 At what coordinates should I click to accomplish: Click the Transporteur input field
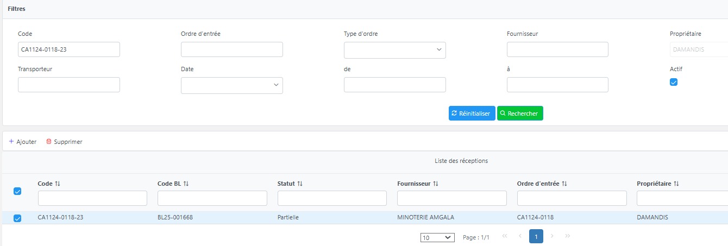point(69,85)
